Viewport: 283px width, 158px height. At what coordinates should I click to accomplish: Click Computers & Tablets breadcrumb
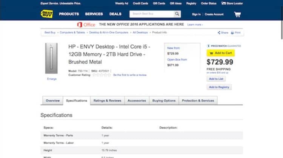[72, 33]
